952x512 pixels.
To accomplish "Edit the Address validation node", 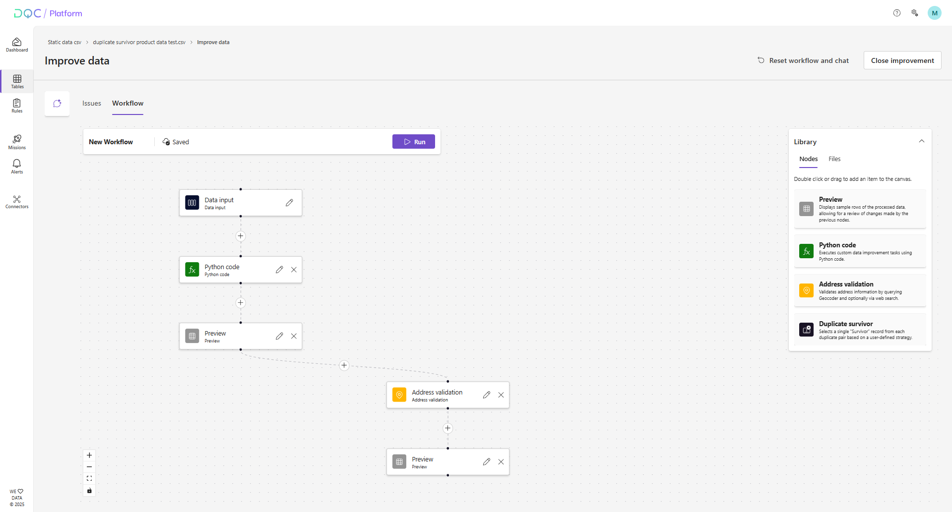I will tap(487, 395).
